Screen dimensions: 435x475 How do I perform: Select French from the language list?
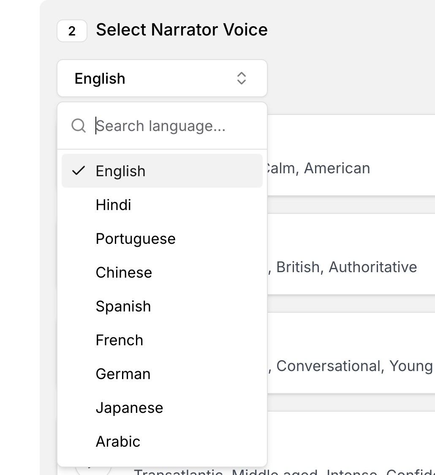[x=162, y=340]
